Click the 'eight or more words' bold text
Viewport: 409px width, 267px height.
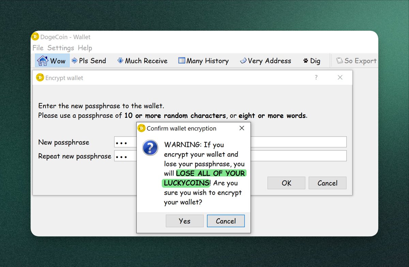(272, 115)
